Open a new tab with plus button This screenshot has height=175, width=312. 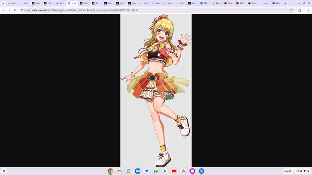click(285, 3)
